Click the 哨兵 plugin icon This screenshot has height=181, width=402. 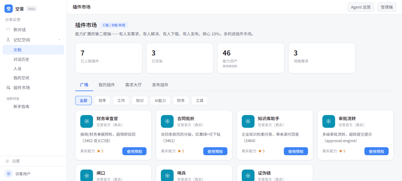(167, 175)
